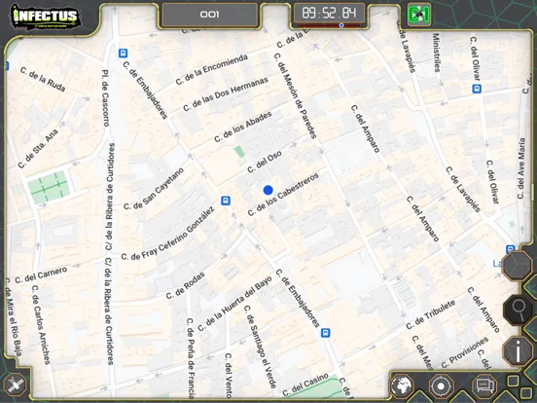This screenshot has width=537, height=403.
Task: Select metro station icon beside C. del Olivar
Action: click(x=477, y=90)
